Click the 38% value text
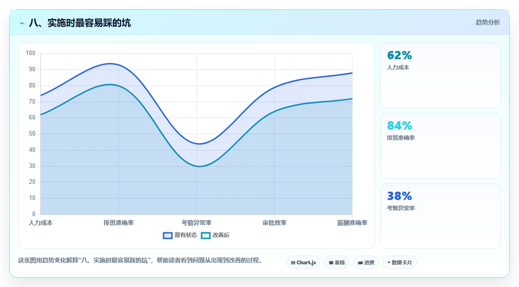Screen dimensions: 519x287 point(399,196)
